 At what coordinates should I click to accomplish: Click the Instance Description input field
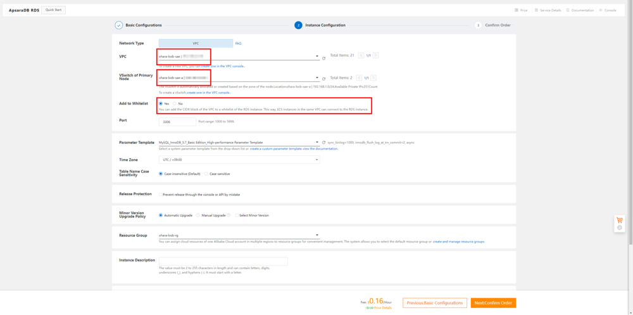pos(223,261)
